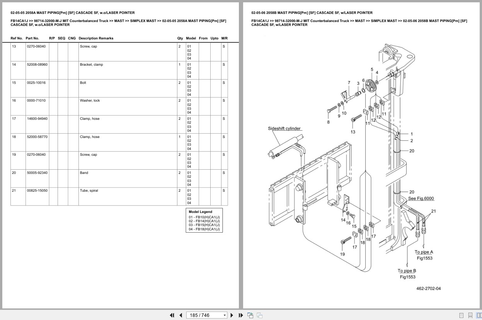This screenshot has width=482, height=320.
Task: Click the go to next view icon
Action: (x=259, y=315)
